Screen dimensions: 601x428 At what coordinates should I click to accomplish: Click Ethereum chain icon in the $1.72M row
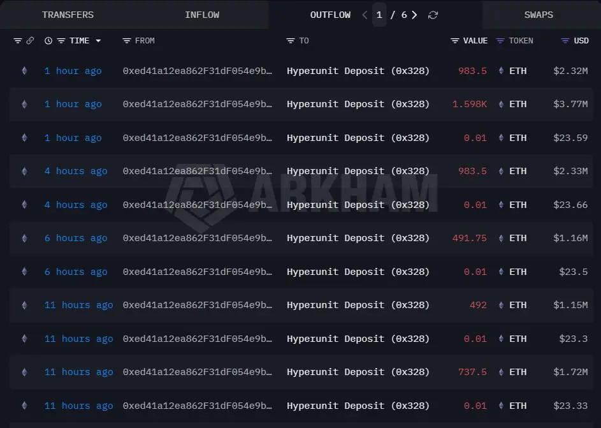point(24,372)
